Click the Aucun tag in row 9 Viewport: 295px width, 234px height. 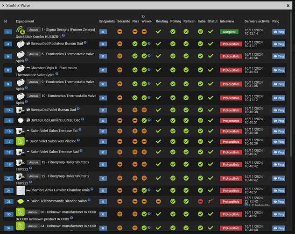coord(34,82)
